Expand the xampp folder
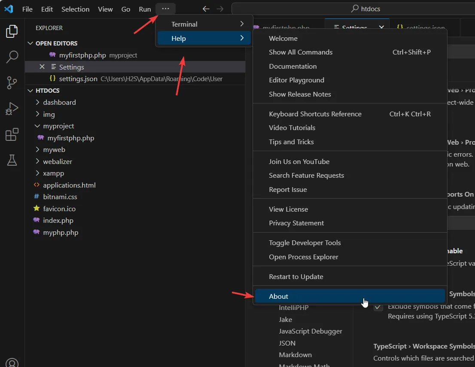Screen dimensions: 475x367 [x=37, y=173]
